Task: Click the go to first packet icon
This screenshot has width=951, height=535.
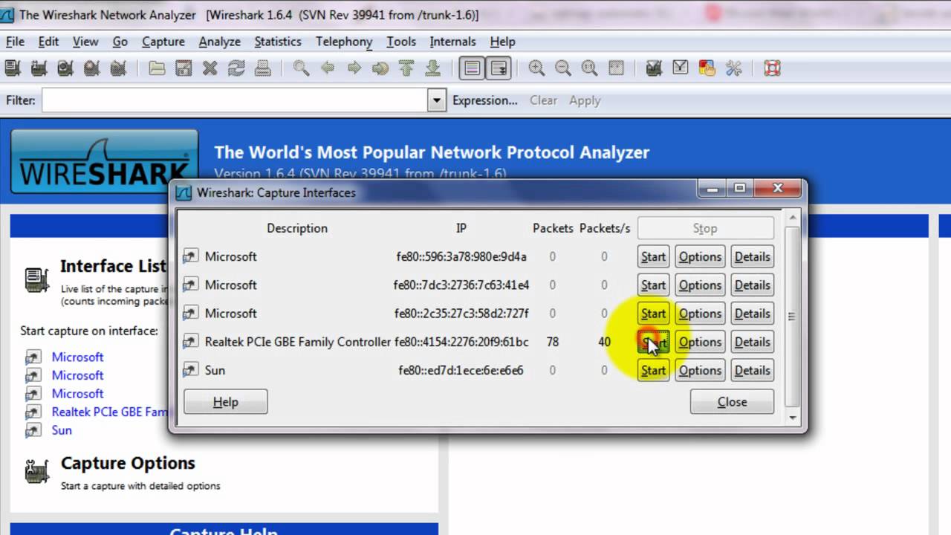Action: [x=406, y=68]
